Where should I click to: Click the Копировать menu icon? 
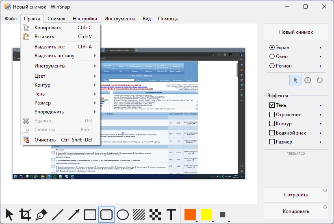click(x=26, y=28)
